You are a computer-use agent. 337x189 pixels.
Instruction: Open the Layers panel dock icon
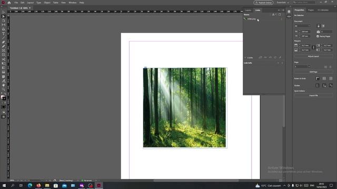click(x=289, y=12)
